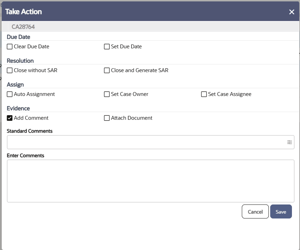Viewport: 300px width, 250px height.
Task: Close the Take Action dialog
Action: [x=292, y=12]
